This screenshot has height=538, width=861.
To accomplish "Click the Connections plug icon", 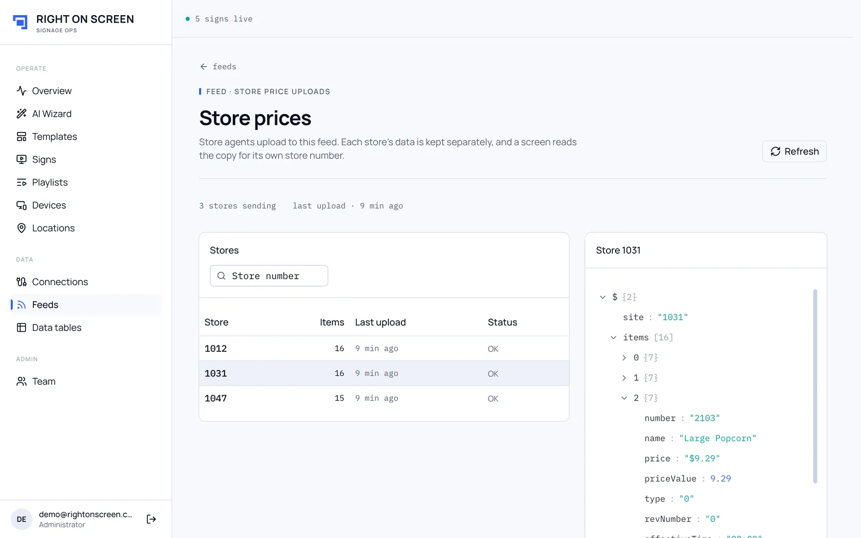I will tap(22, 282).
